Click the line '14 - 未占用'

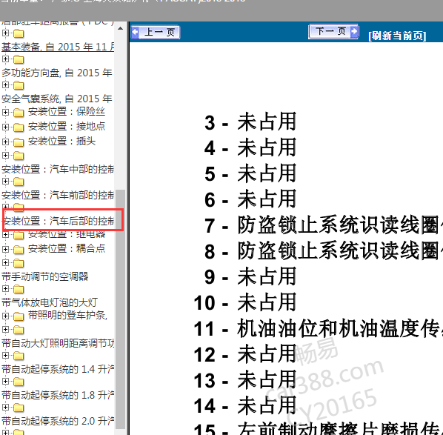pos(245,406)
